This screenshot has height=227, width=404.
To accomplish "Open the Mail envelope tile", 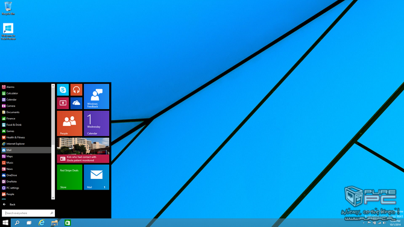I will [x=96, y=177].
